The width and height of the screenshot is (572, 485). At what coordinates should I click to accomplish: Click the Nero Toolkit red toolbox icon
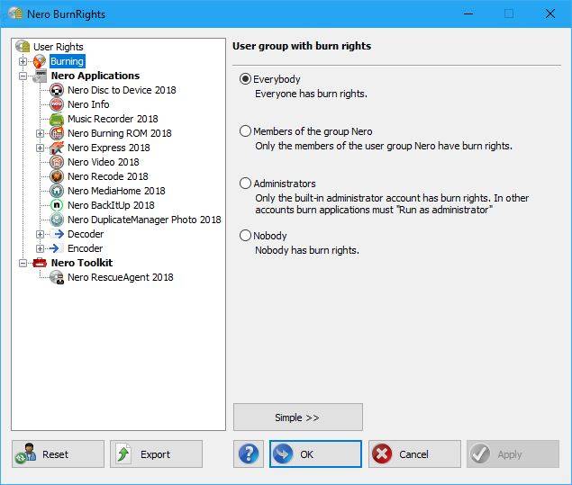pyautogui.click(x=40, y=263)
